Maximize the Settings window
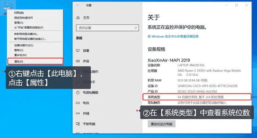This screenshot has height=138, width=257. (236, 5)
